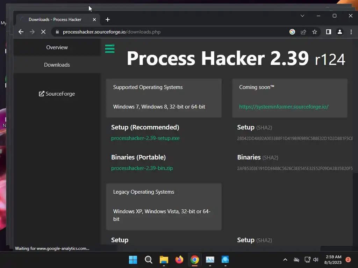Open the Chrome side panel icon
Screen dimensions: 358x268
tap(328, 32)
